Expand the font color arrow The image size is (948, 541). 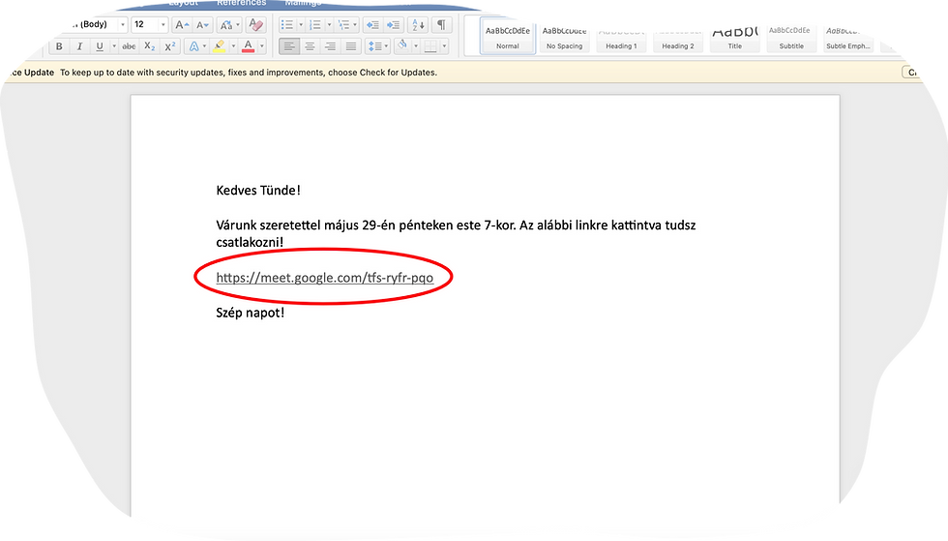tap(262, 46)
